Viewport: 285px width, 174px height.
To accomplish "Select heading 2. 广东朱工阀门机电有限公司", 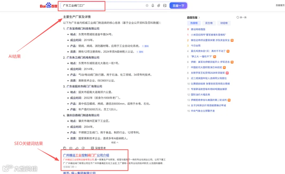I will (81, 57).
